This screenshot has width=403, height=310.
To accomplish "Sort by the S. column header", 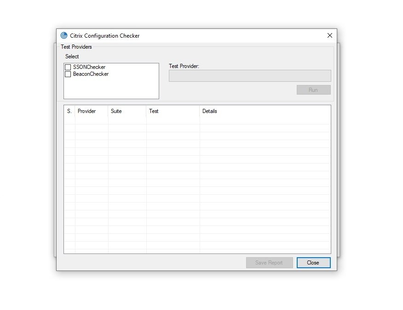I will click(x=69, y=111).
